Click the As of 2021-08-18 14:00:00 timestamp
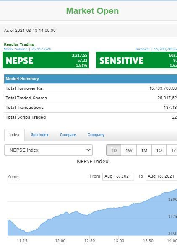The image size is (177, 245). pos(30,30)
